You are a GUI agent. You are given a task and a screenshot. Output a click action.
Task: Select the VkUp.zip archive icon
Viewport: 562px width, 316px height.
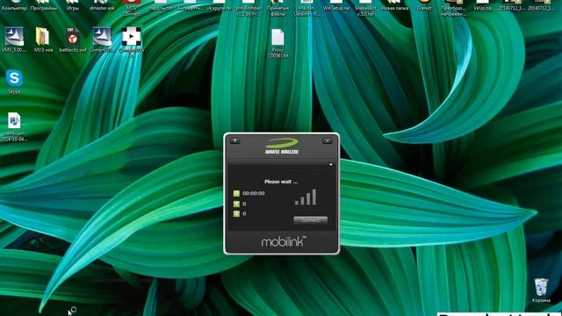click(x=482, y=5)
